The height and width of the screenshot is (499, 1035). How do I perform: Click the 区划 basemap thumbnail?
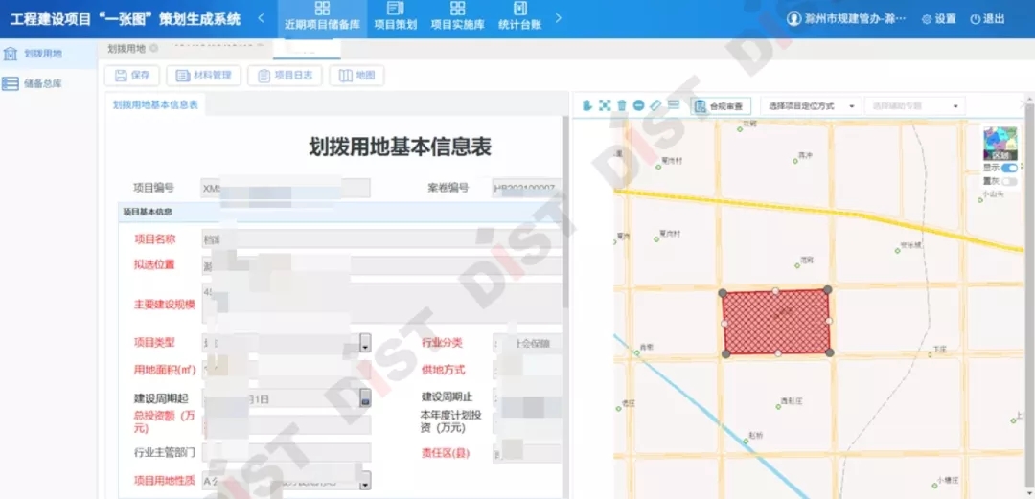coord(1000,144)
